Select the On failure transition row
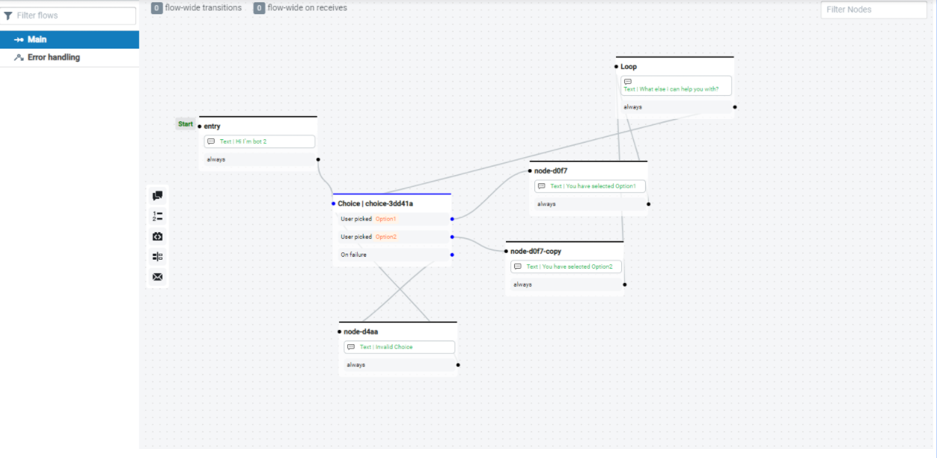Image resolution: width=937 pixels, height=458 pixels. pos(389,254)
